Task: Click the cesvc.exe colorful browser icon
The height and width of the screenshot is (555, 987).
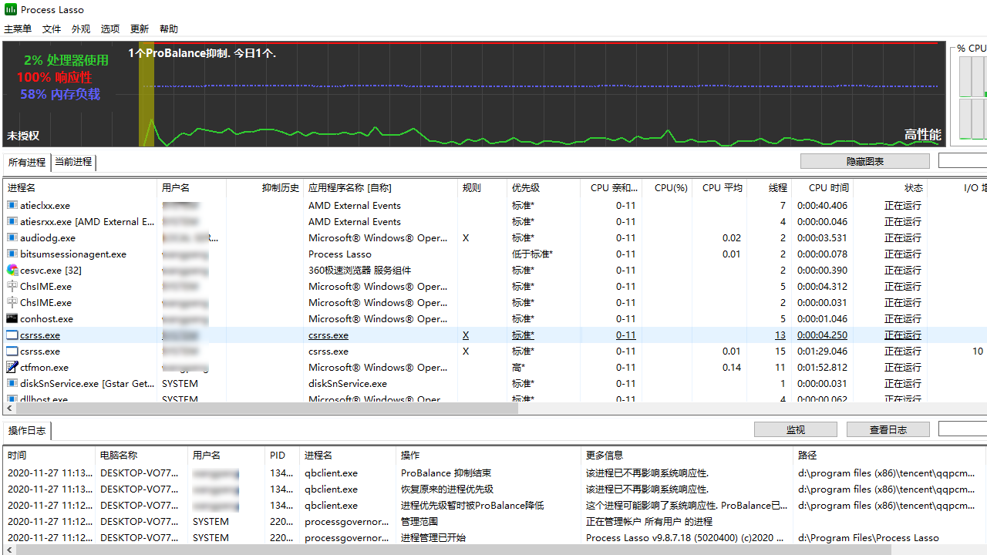Action: pos(12,270)
